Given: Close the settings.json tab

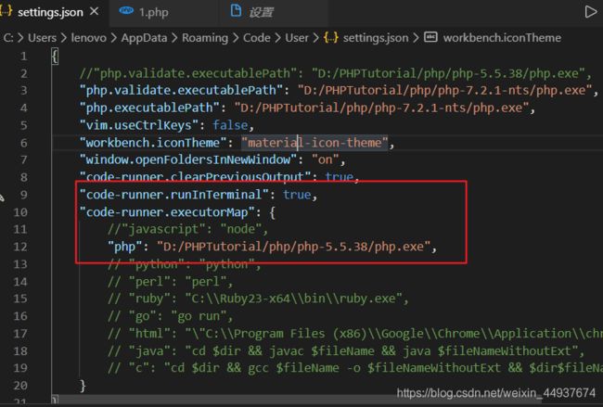Looking at the screenshot, I should pyautogui.click(x=95, y=11).
